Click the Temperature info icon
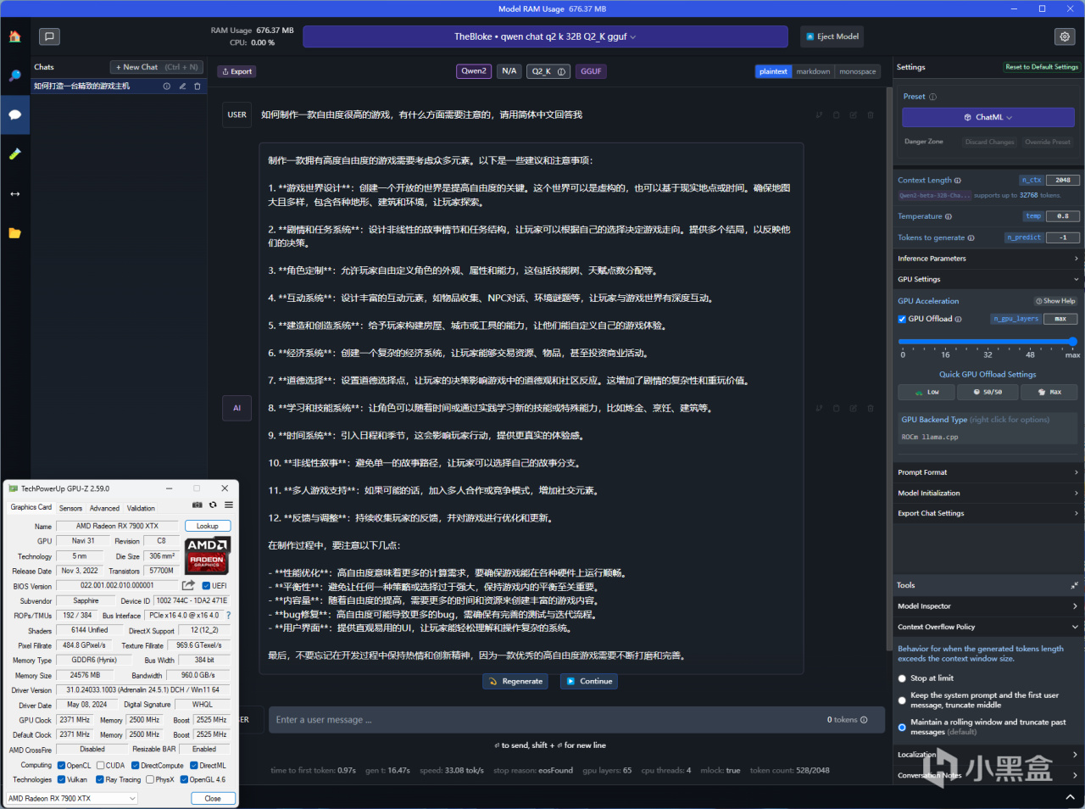1085x809 pixels. pyautogui.click(x=949, y=216)
